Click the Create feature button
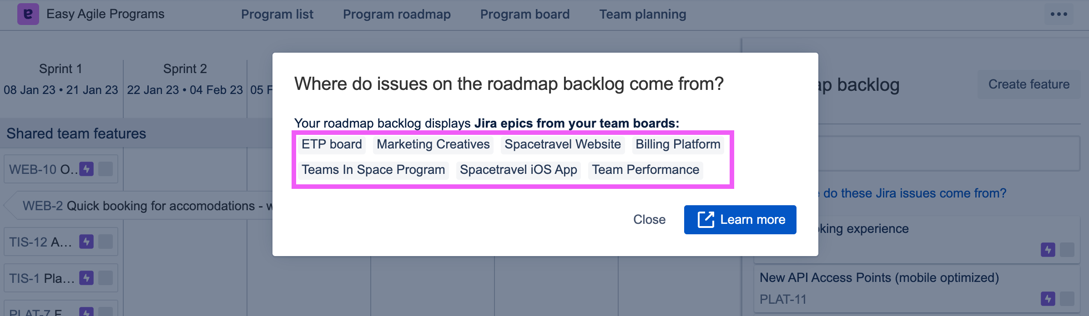Image resolution: width=1089 pixels, height=316 pixels. click(x=1028, y=84)
